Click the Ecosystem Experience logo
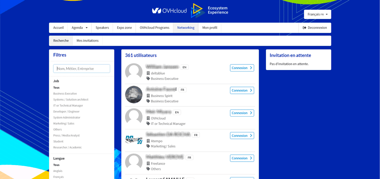Image resolution: width=380 pixels, height=179 pixels. (209, 10)
